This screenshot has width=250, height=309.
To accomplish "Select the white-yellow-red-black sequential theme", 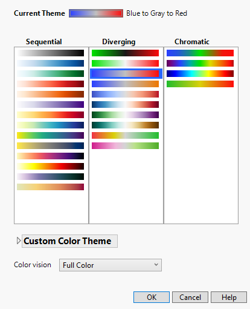I will tap(50, 166).
